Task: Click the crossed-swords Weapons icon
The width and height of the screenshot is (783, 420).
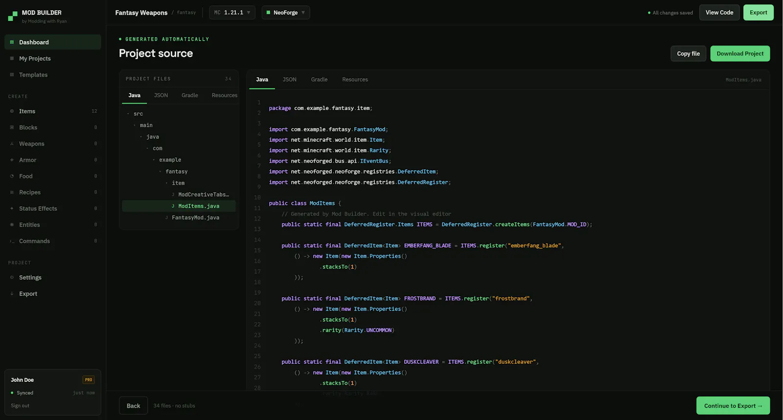Action: point(12,144)
